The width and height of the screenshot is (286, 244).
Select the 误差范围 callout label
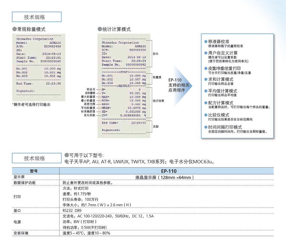tap(90, 104)
